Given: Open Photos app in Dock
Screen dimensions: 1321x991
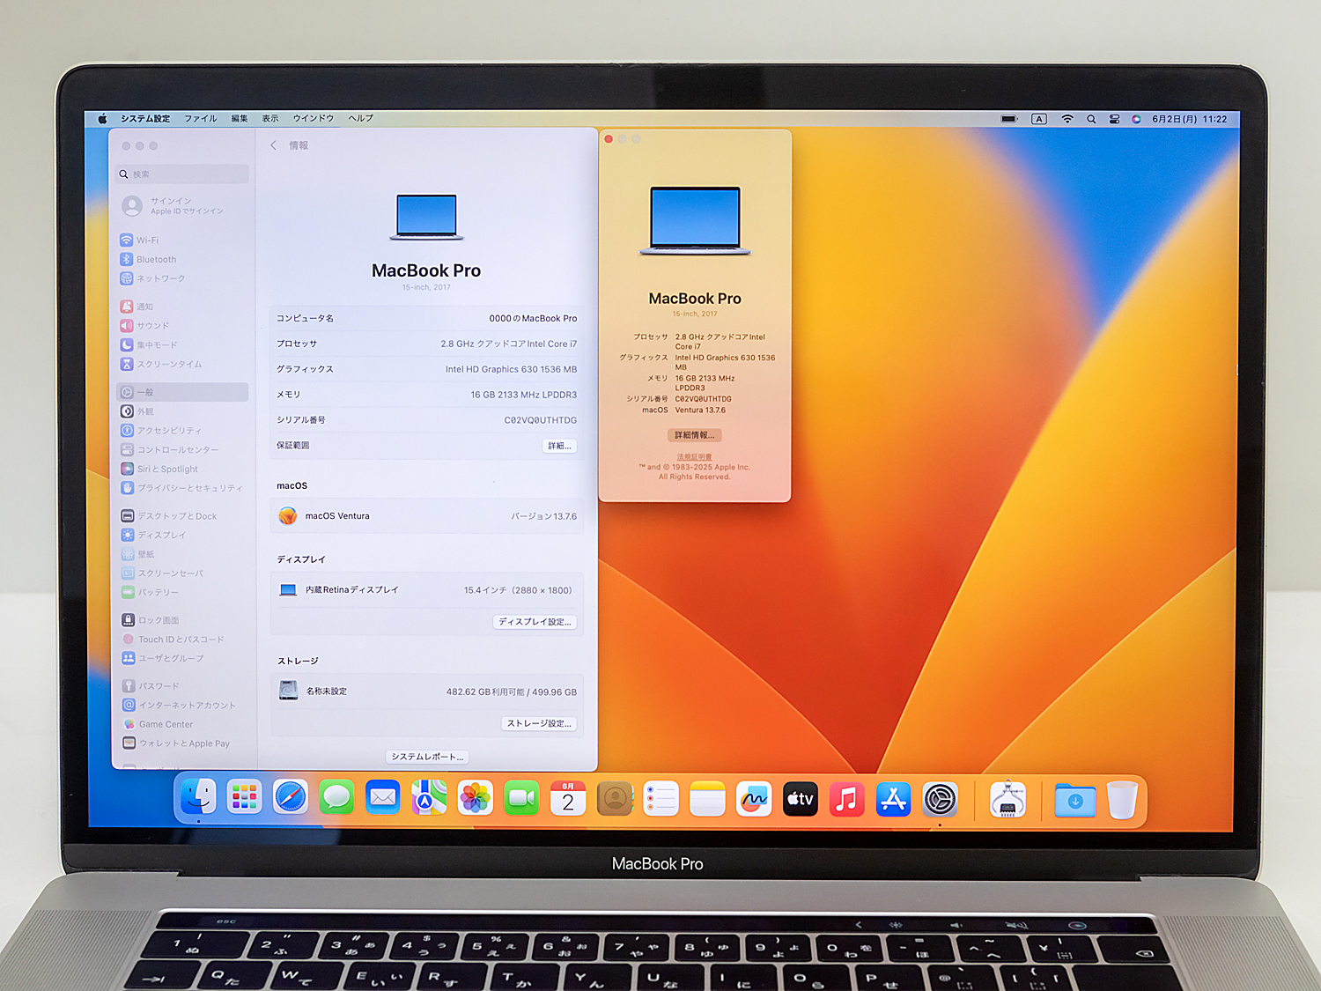Looking at the screenshot, I should [476, 798].
